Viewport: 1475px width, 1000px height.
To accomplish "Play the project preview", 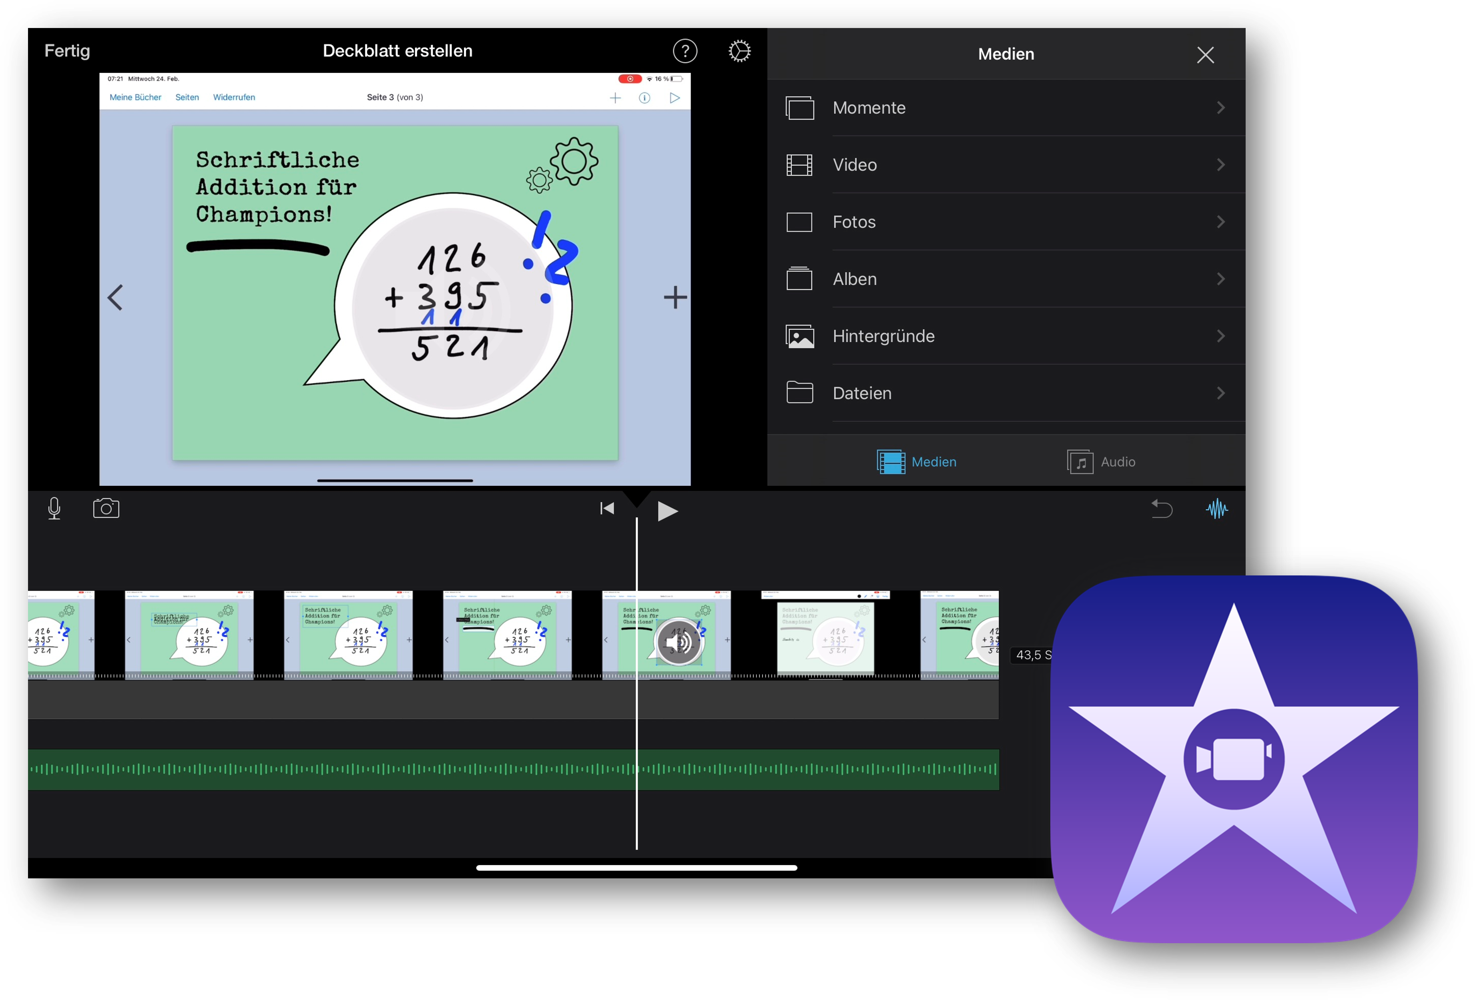I will click(667, 511).
